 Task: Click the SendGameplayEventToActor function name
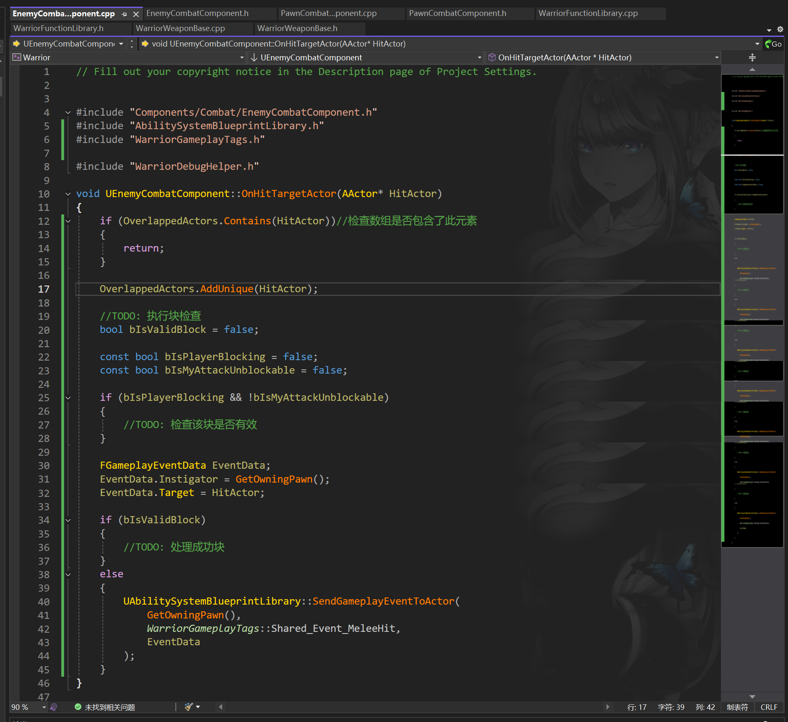[384, 601]
